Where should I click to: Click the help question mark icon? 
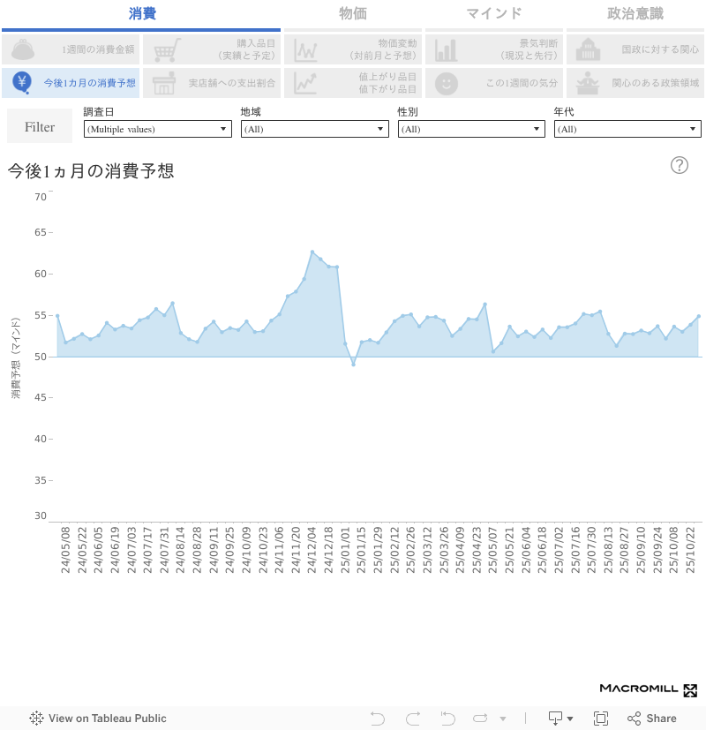pos(679,165)
